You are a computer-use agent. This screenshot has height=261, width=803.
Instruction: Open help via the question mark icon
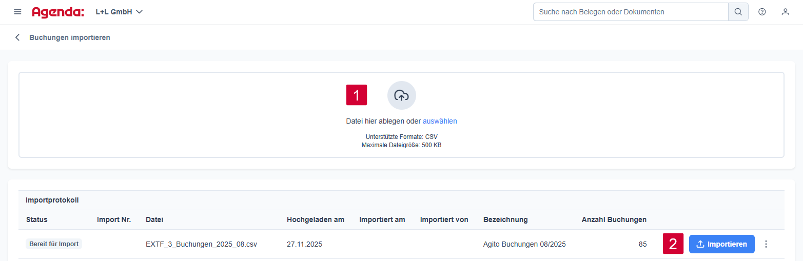(762, 12)
